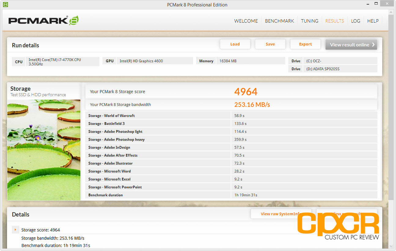Click the PCMark 8 app icon in title bar
Image resolution: width=396 pixels, height=251 pixels.
(x=6, y=5)
